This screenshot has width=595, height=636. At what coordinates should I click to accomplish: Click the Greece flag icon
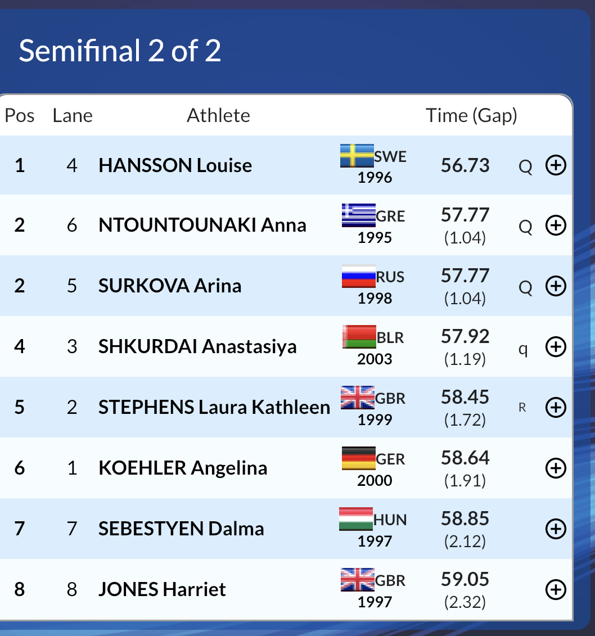coord(359,215)
